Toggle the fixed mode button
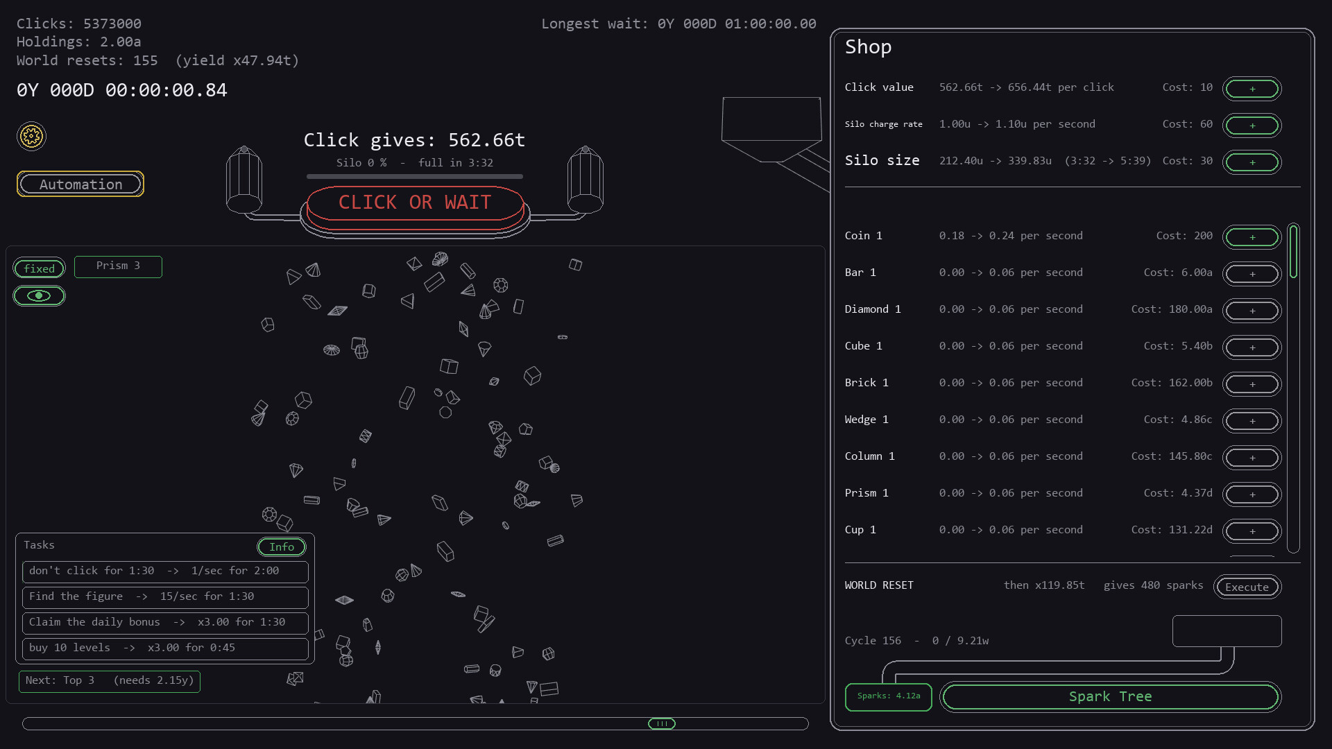The height and width of the screenshot is (749, 1332). (39, 268)
